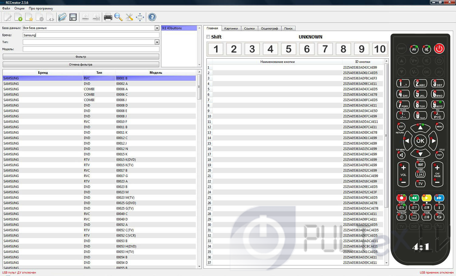Click the new document with green plus icon
The width and height of the screenshot is (456, 276).
tap(18, 17)
